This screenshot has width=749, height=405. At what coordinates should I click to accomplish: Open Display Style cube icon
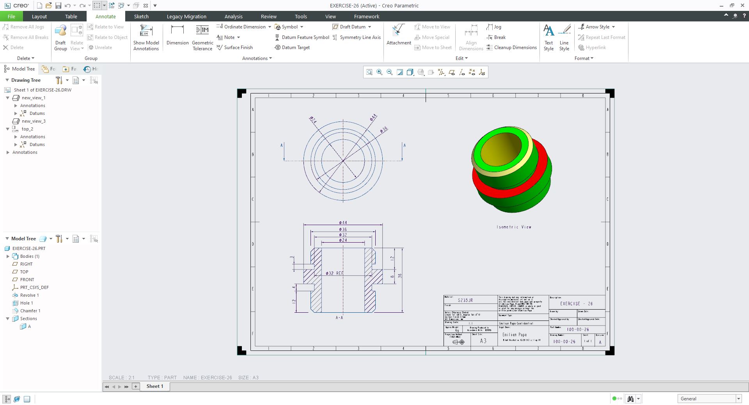point(410,72)
